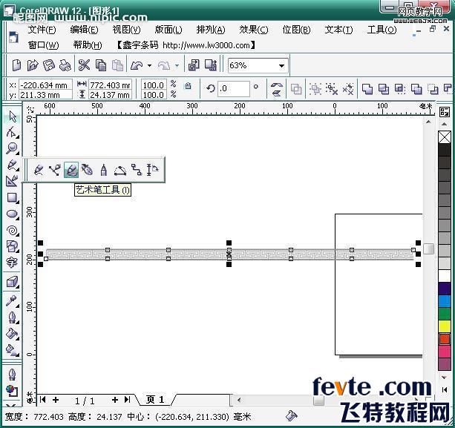Add page after button right of 1 / 1
This screenshot has width=455, height=428.
tap(115, 400)
